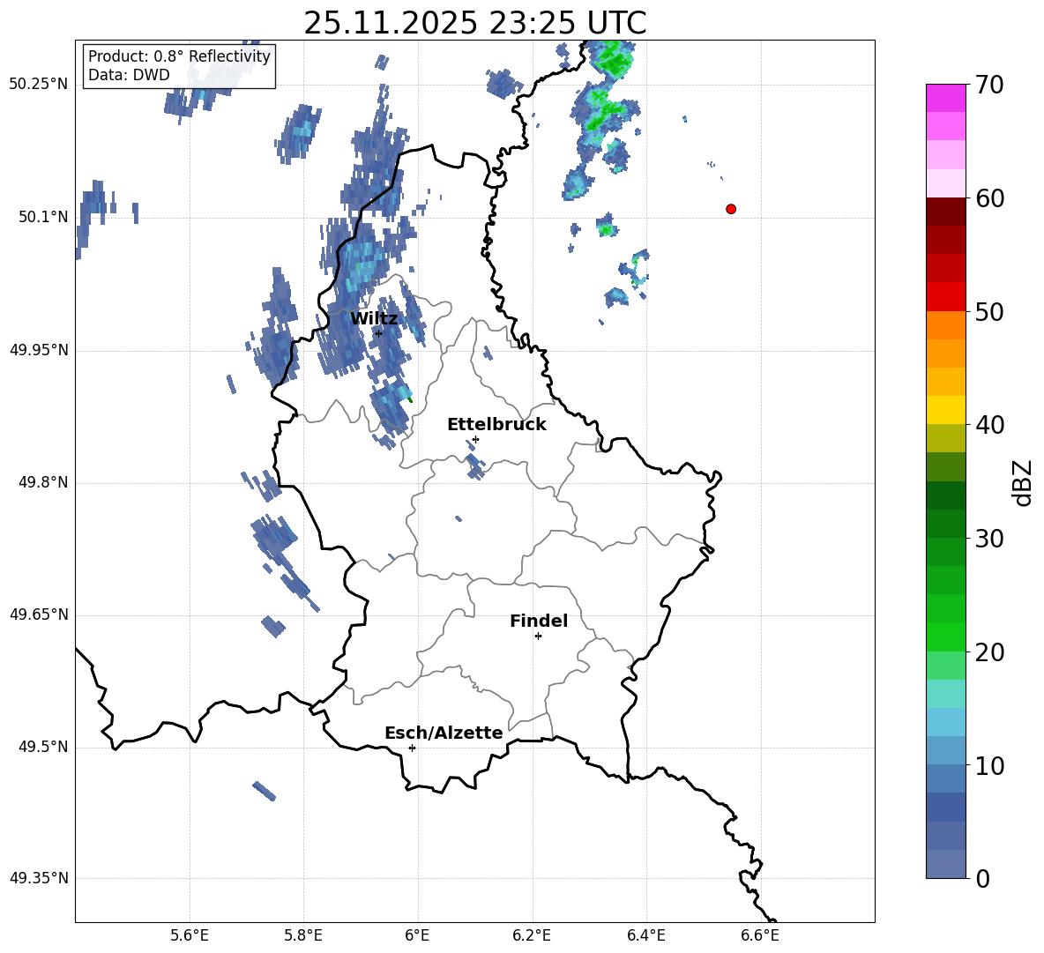The width and height of the screenshot is (1044, 953).
Task: Click the red dot marker on the map
Action: pos(731,209)
